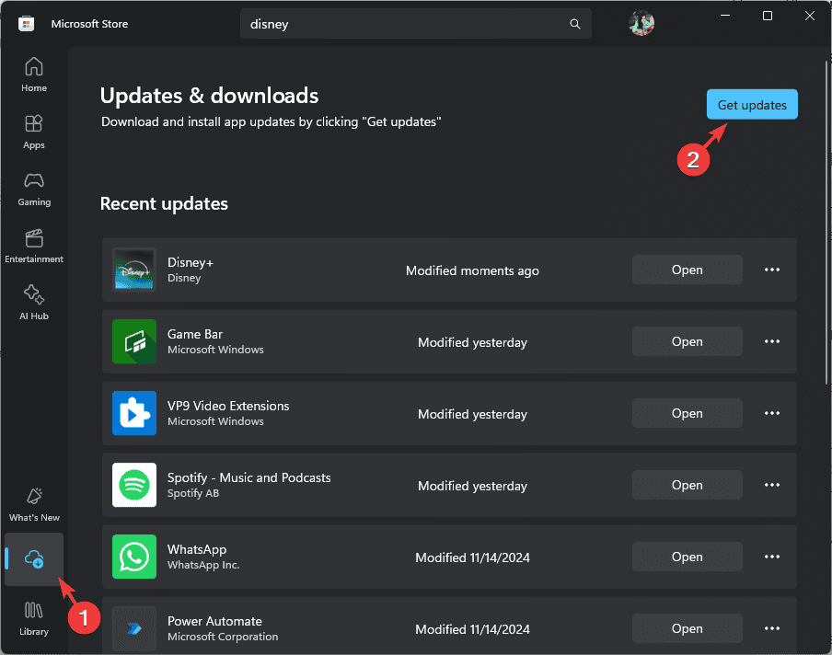This screenshot has width=832, height=655.
Task: Show more options for Game Bar
Action: click(772, 341)
